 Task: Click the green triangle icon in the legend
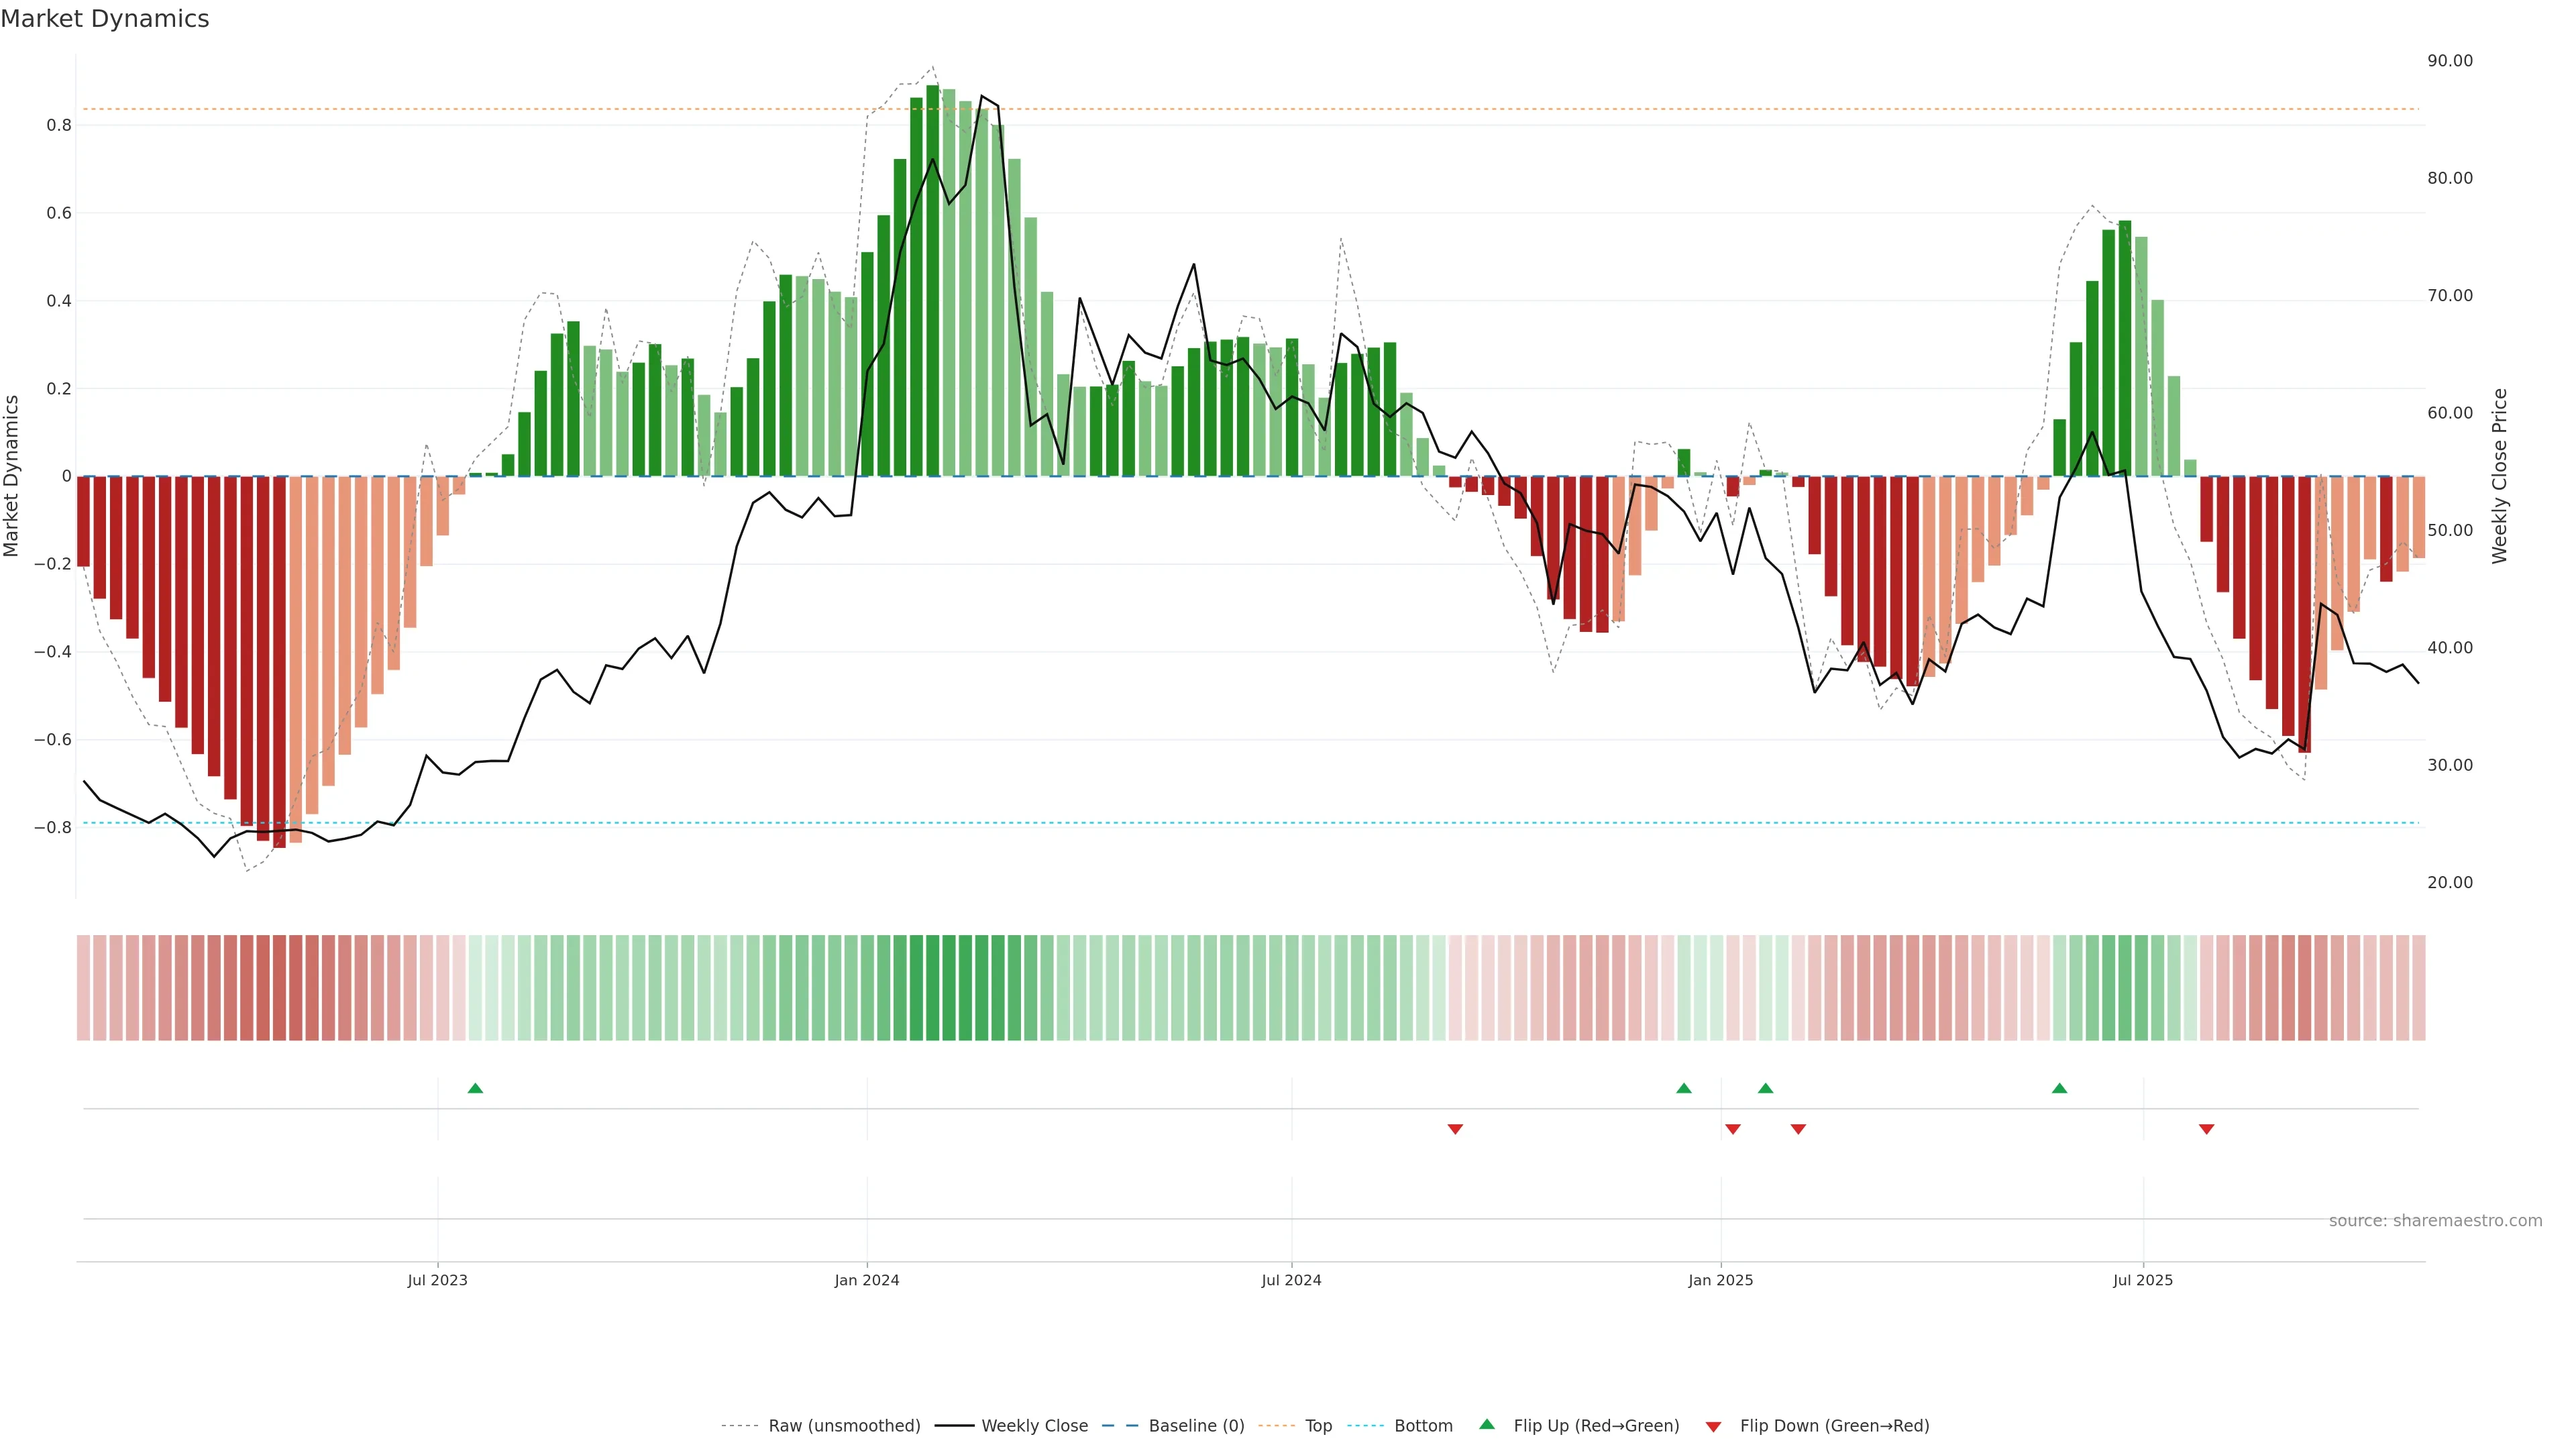(1487, 1424)
